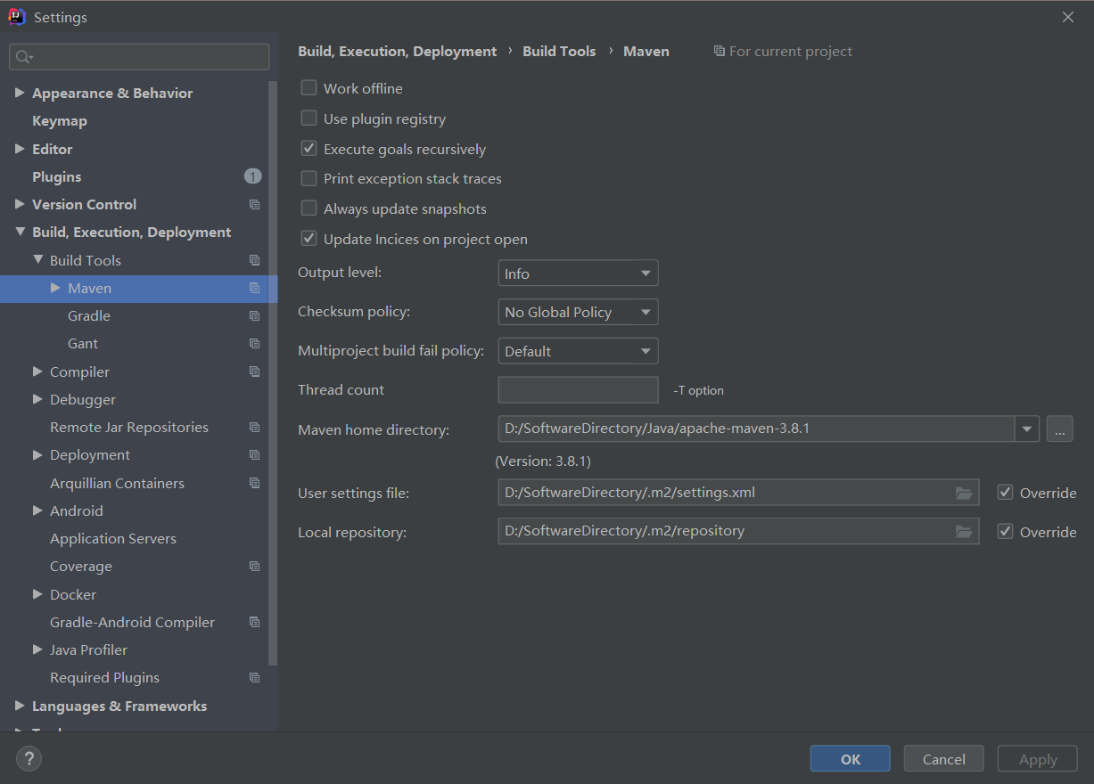Toggle Override for User settings file
The image size is (1094, 784).
[1005, 493]
